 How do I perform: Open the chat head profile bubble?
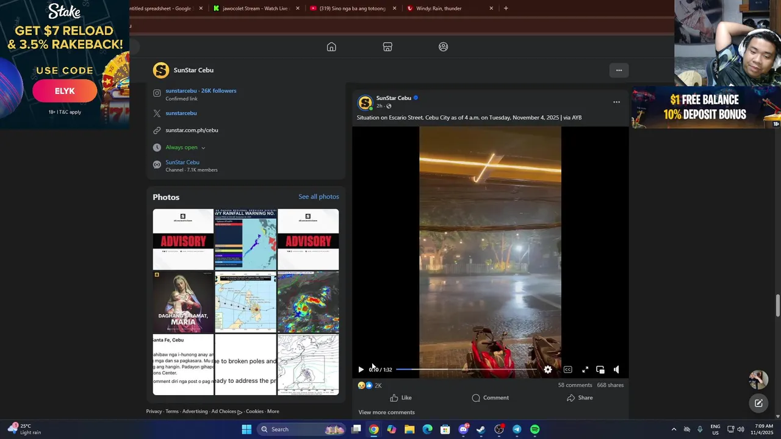[758, 379]
